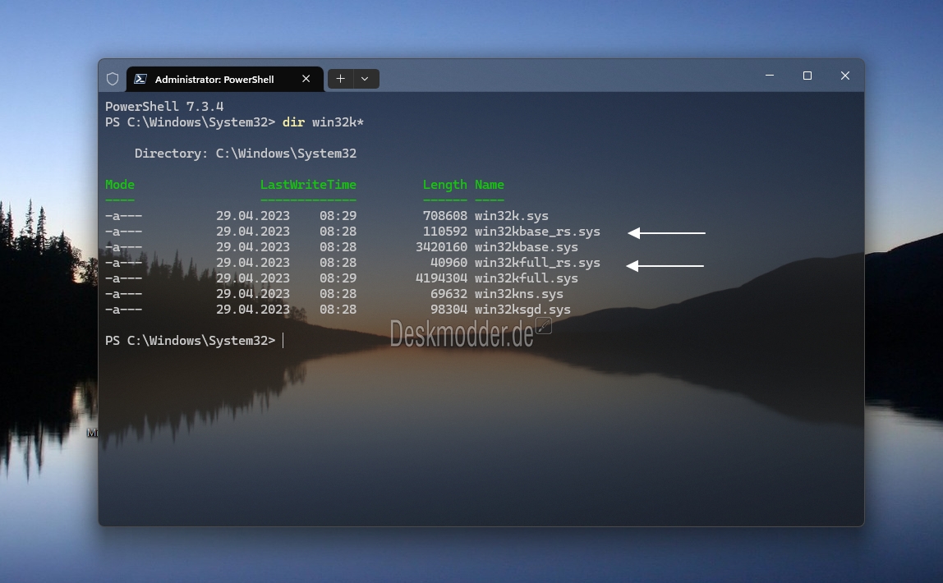The height and width of the screenshot is (583, 943).
Task: Close the Terminal window
Action: (x=845, y=75)
